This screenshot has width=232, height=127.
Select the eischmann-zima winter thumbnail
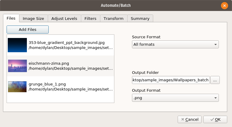17,66
